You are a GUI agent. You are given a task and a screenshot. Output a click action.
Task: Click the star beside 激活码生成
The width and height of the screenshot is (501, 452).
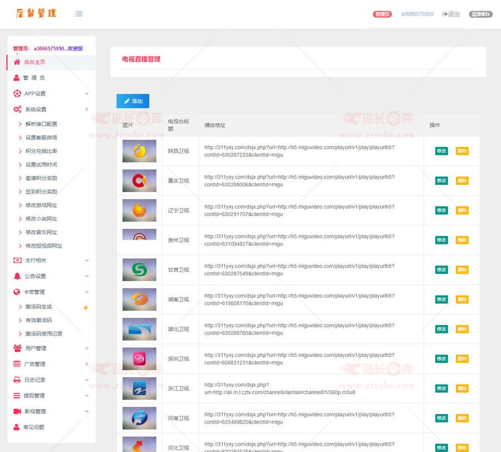click(86, 307)
